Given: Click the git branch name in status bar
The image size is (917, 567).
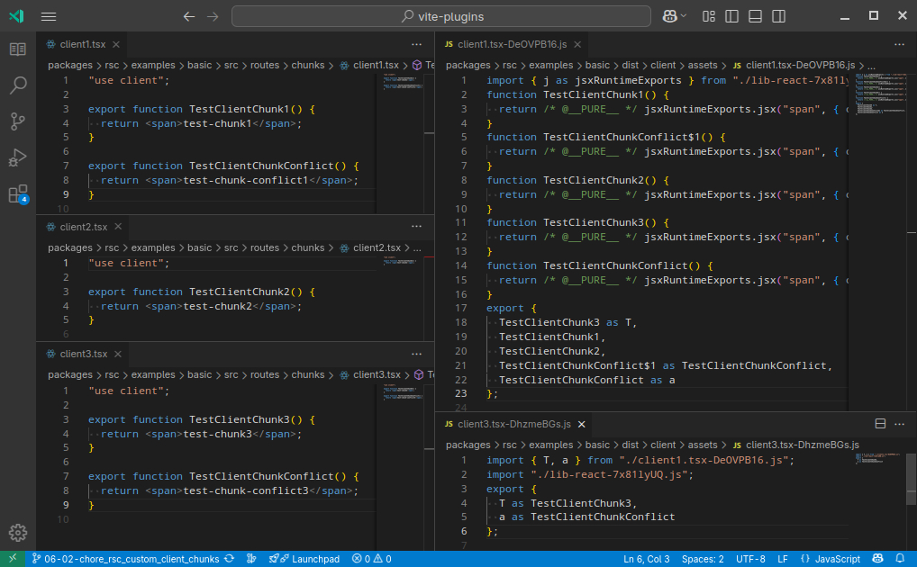Looking at the screenshot, I should 132,559.
